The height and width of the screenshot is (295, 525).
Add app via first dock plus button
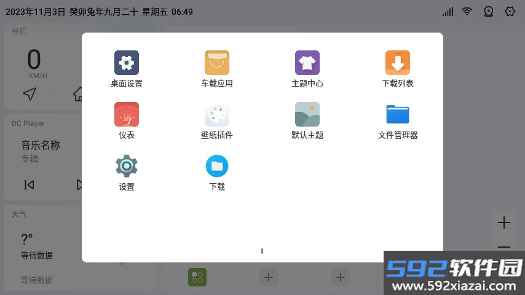269,277
